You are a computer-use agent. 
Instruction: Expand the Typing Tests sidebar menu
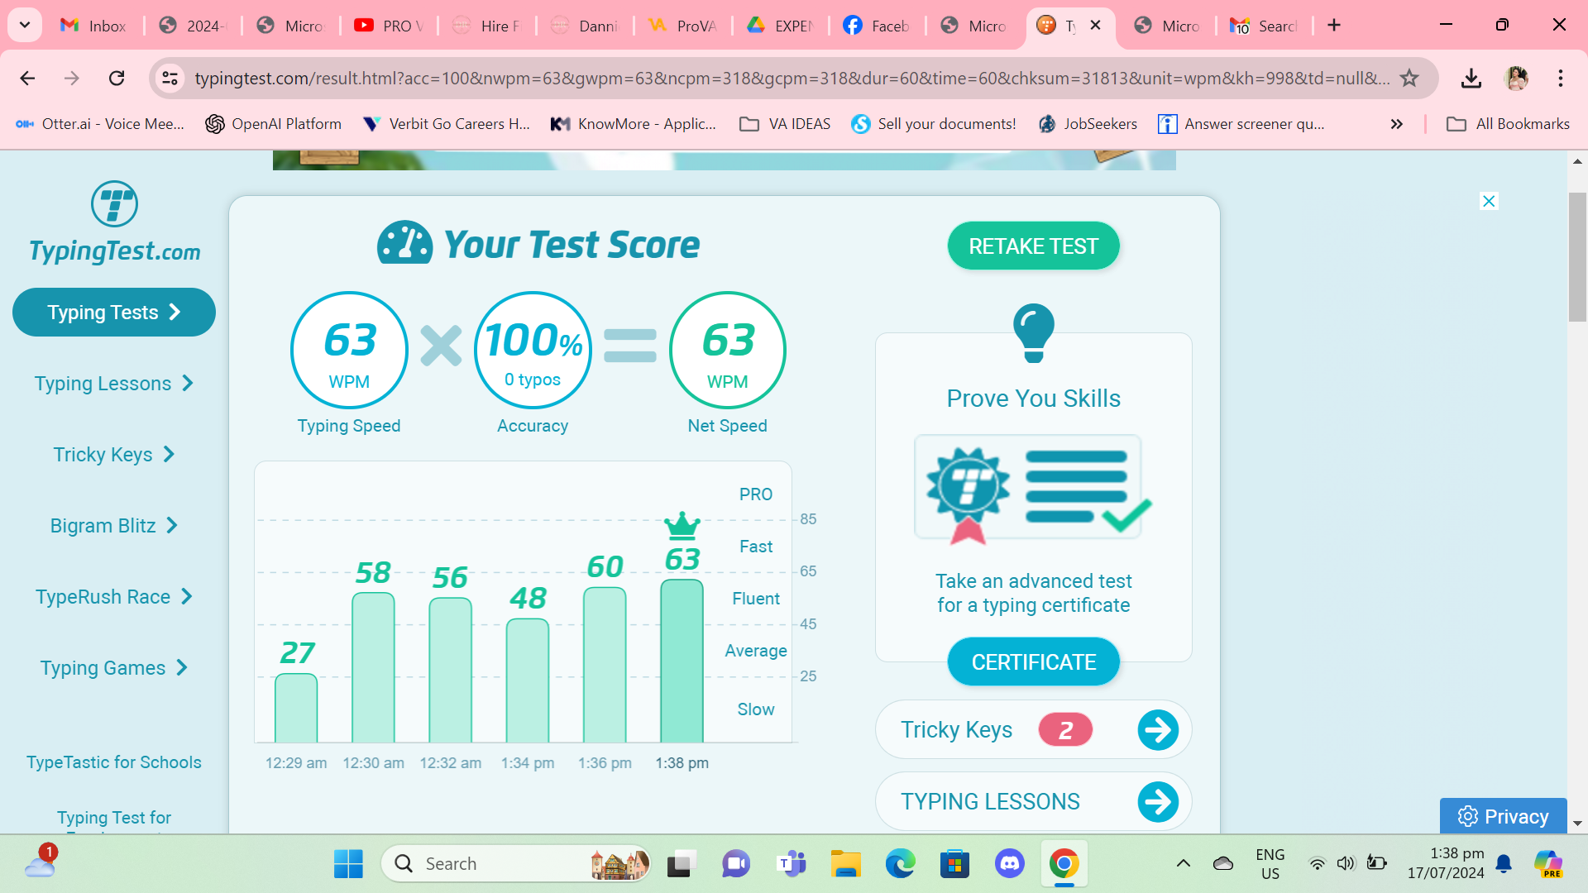[x=114, y=313]
